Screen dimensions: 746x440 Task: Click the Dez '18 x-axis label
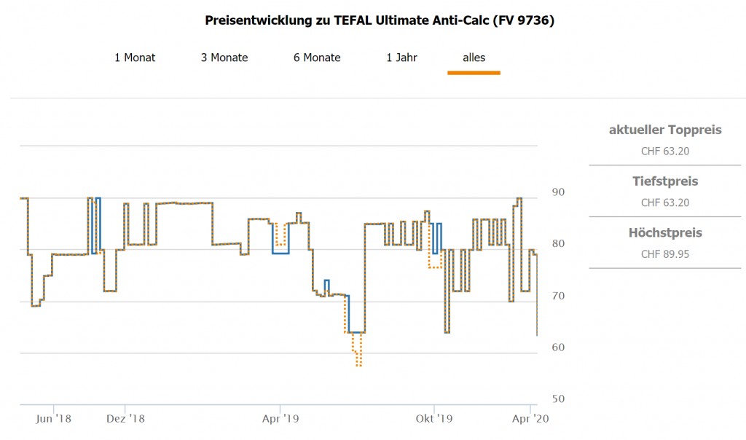pyautogui.click(x=125, y=419)
